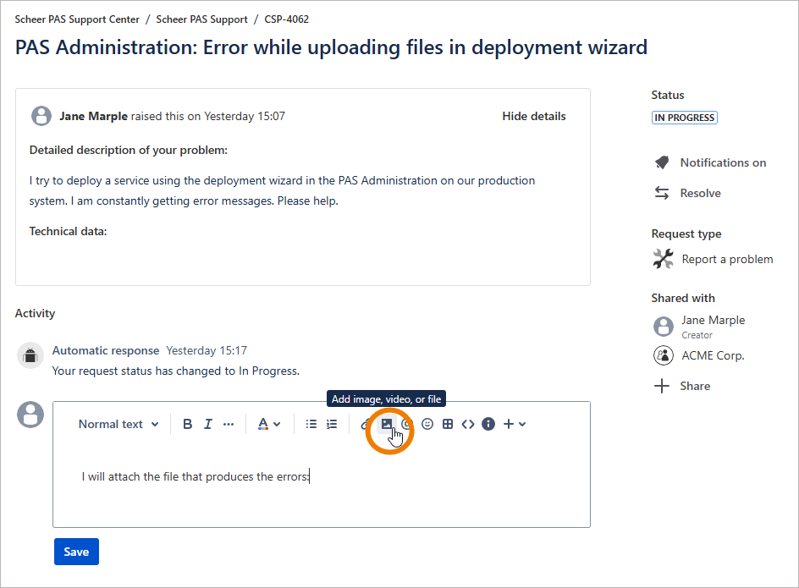The height and width of the screenshot is (588, 799).
Task: Open the Normal text style dropdown
Action: point(118,424)
